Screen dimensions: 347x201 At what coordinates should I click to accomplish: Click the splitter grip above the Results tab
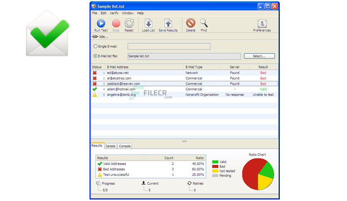click(184, 141)
